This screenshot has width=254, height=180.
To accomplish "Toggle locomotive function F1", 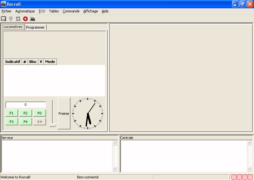I will coord(12,113).
